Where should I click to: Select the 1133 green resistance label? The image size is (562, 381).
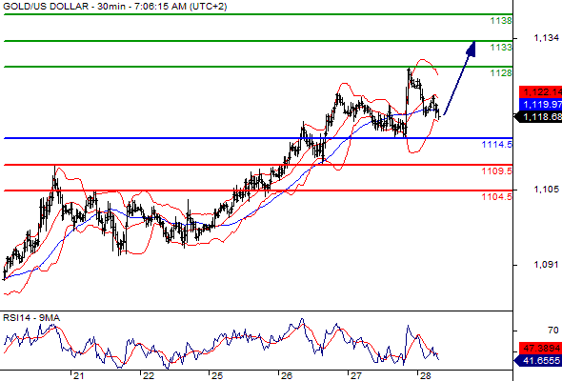(x=501, y=48)
